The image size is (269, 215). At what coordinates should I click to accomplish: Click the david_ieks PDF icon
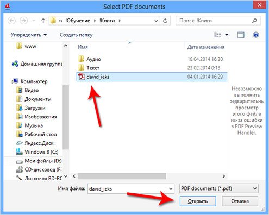pyautogui.click(x=82, y=77)
